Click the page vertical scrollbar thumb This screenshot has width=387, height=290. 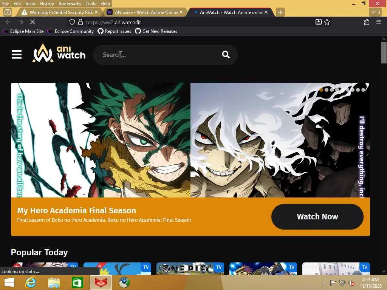pos(384,52)
